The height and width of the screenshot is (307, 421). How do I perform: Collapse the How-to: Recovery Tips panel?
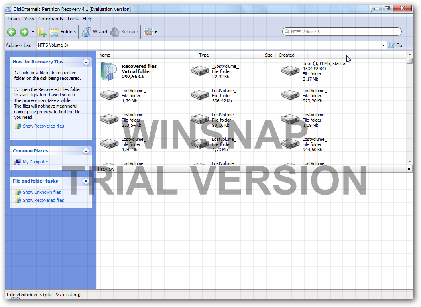pyautogui.click(x=86, y=62)
